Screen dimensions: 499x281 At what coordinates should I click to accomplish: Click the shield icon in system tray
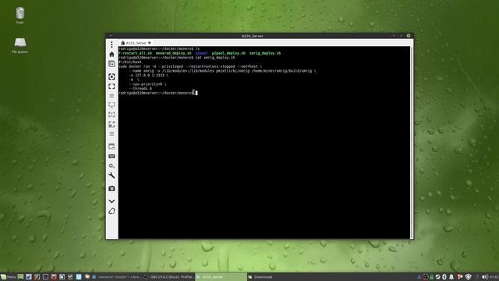(x=468, y=277)
